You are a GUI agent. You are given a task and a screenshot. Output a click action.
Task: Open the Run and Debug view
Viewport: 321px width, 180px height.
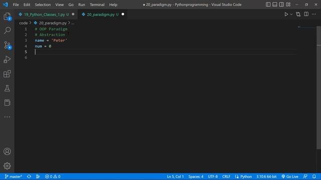[x=7, y=59]
